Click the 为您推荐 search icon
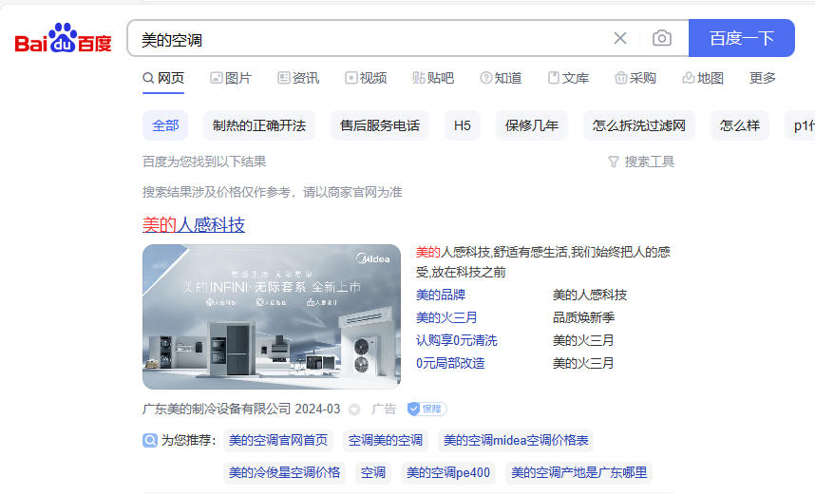The height and width of the screenshot is (496, 815). pos(150,440)
